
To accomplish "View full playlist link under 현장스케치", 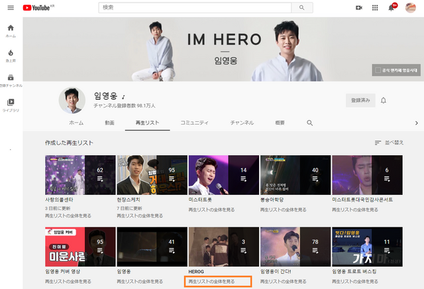I will pyautogui.click(x=140, y=215).
